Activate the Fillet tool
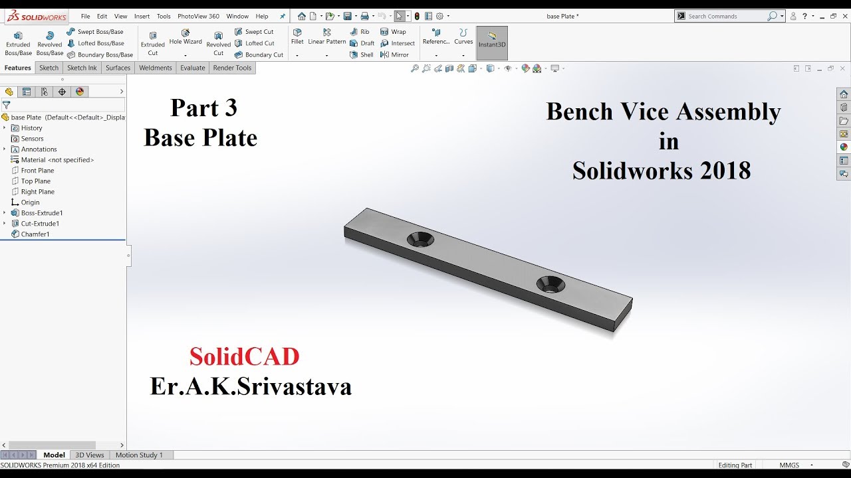The width and height of the screenshot is (851, 478). tap(297, 37)
